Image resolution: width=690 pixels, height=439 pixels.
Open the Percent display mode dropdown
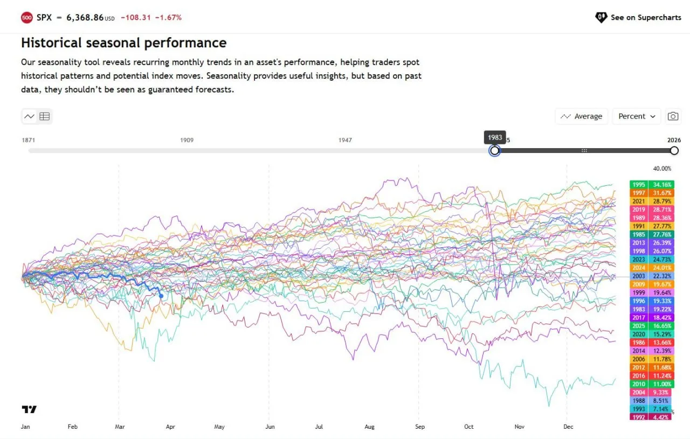(x=636, y=116)
